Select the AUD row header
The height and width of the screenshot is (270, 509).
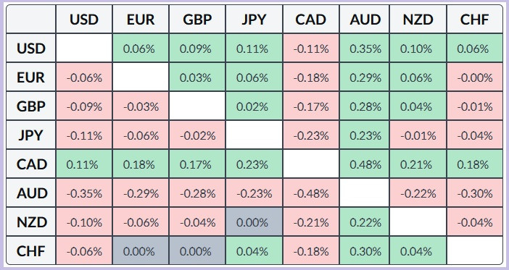31,193
